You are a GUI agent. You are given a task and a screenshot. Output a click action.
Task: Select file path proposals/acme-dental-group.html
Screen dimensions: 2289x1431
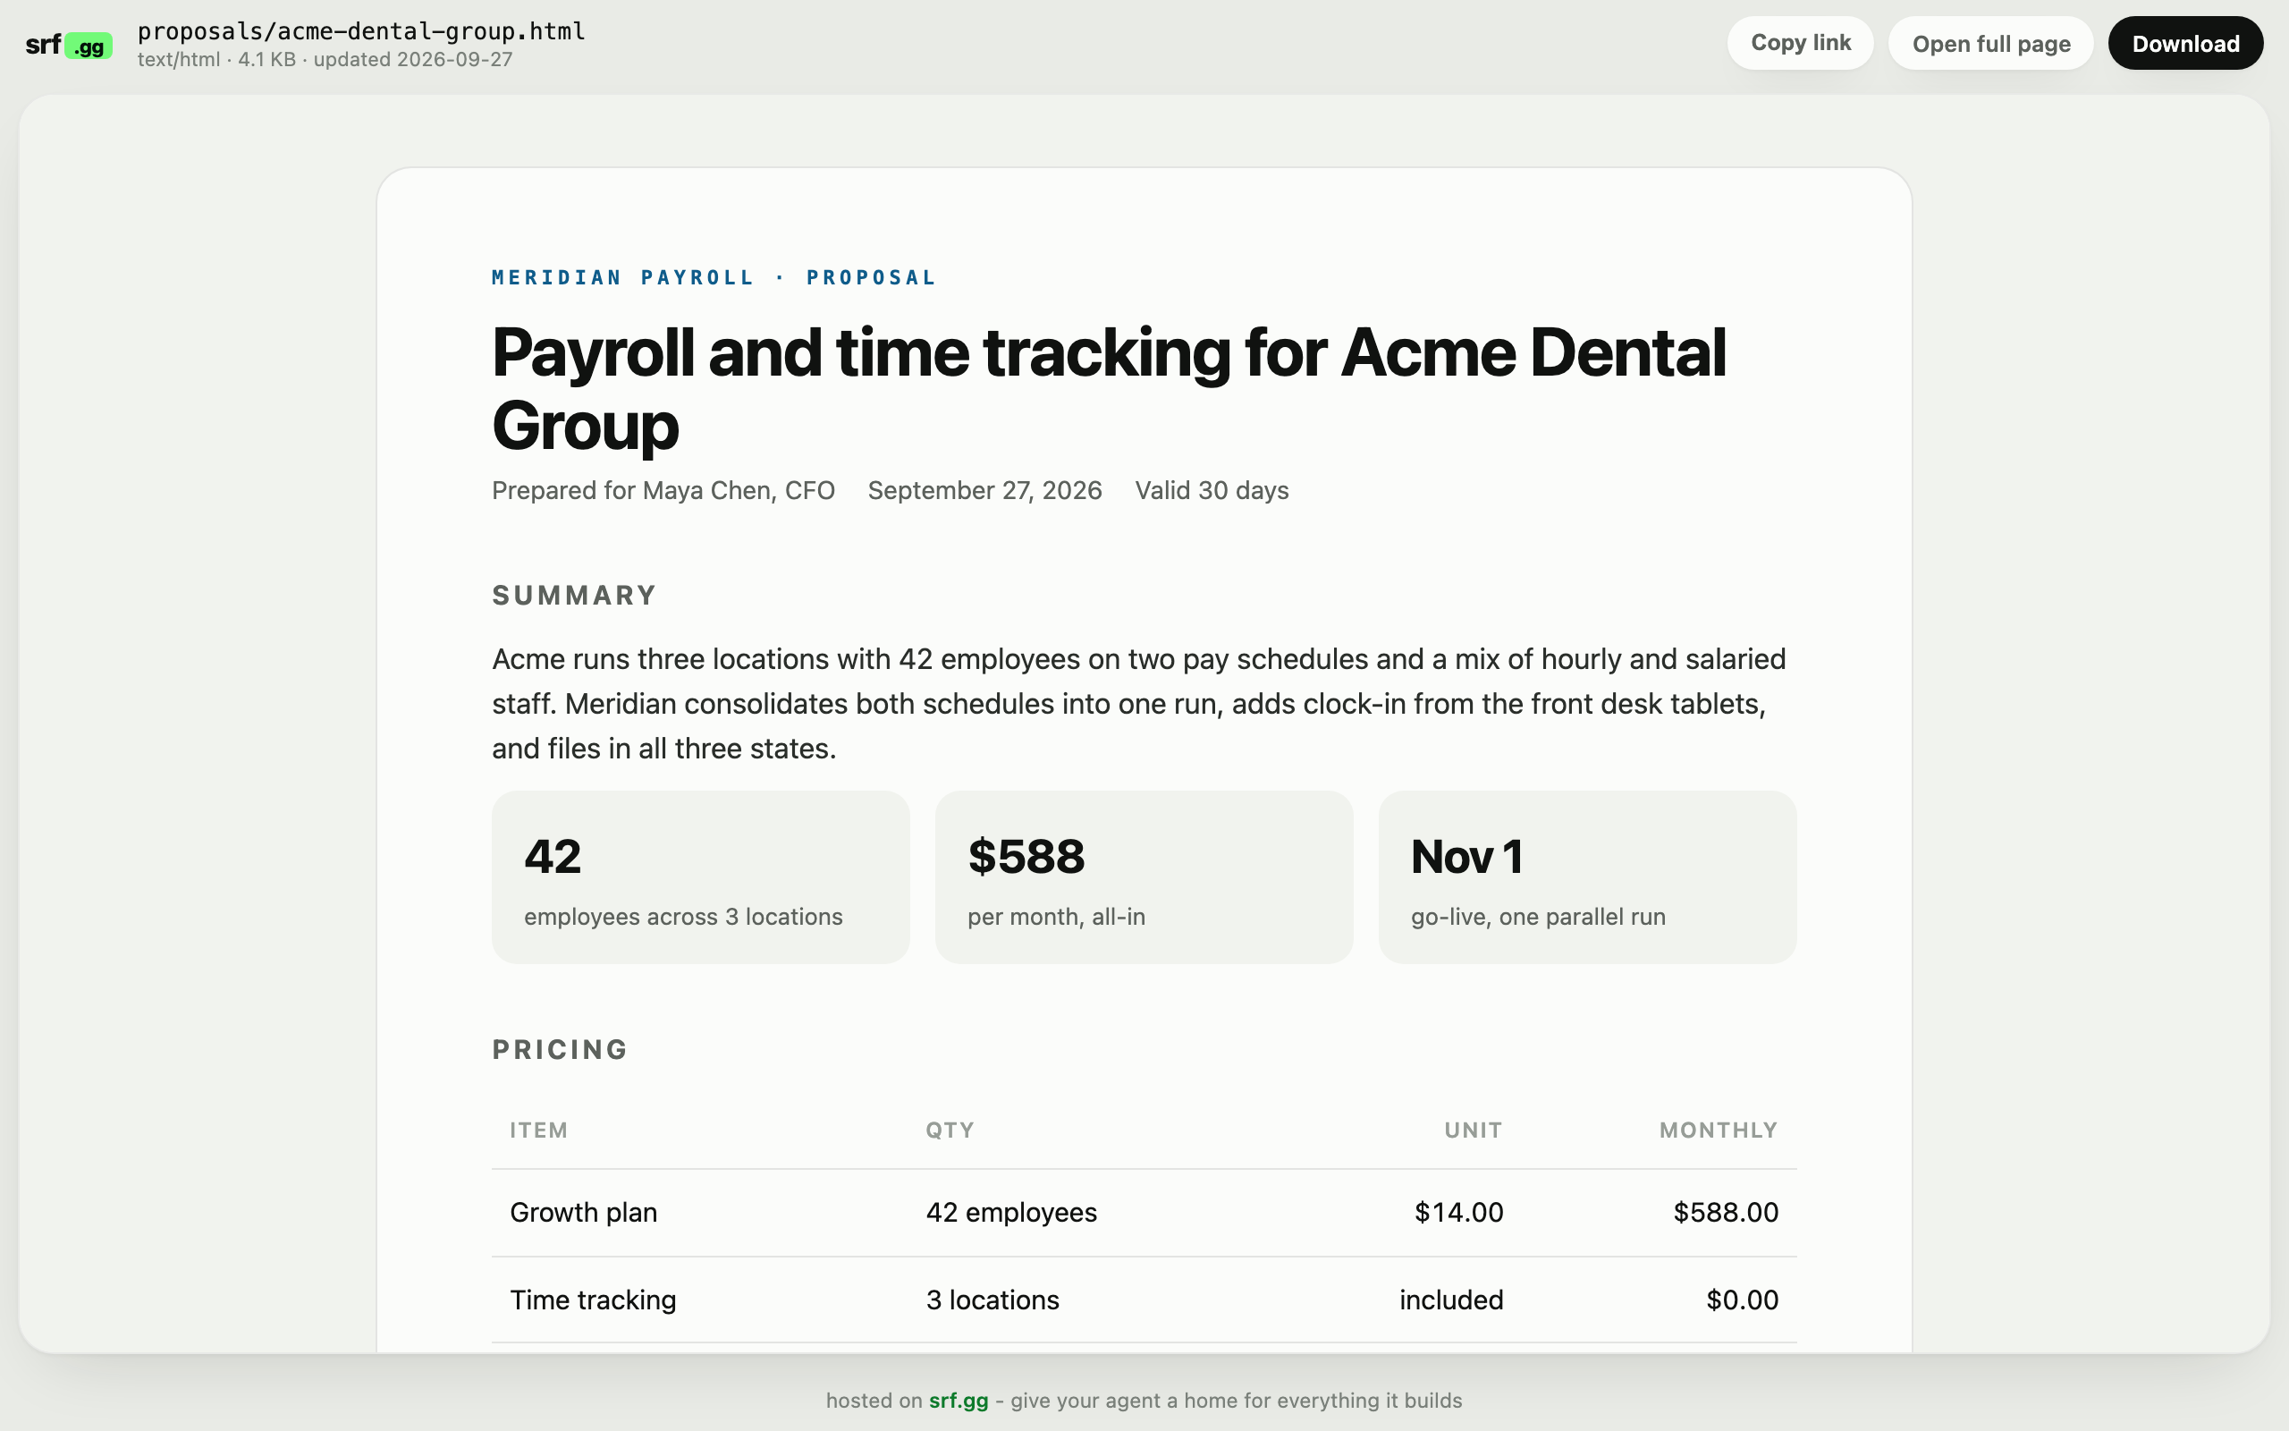pyautogui.click(x=361, y=31)
